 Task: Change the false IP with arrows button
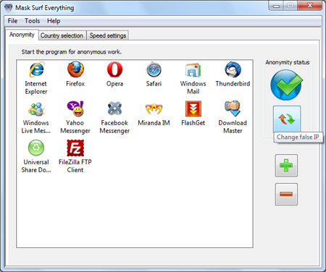(287, 119)
